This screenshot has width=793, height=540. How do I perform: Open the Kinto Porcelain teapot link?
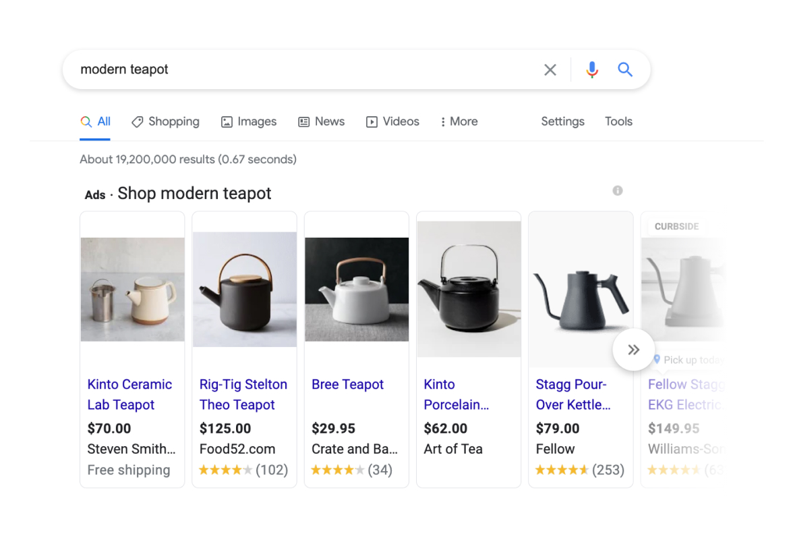[456, 394]
